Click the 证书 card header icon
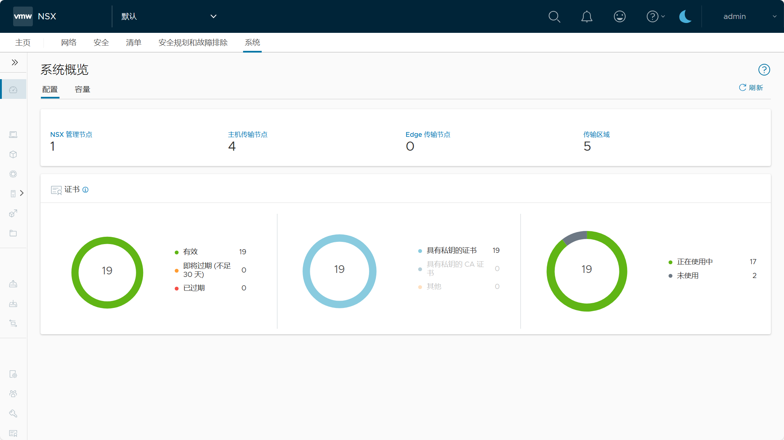 click(56, 190)
